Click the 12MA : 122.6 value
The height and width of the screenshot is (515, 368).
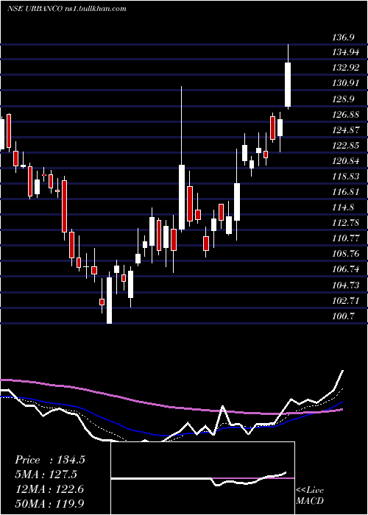pyautogui.click(x=49, y=489)
